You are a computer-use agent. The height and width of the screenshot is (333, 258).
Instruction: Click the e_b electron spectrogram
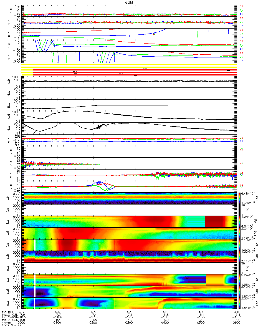(130, 257)
